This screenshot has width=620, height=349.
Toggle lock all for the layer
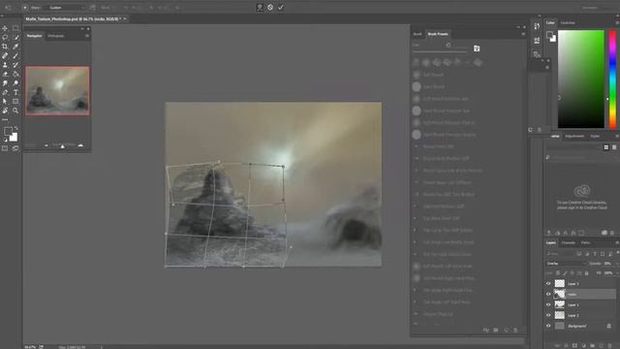(587, 273)
